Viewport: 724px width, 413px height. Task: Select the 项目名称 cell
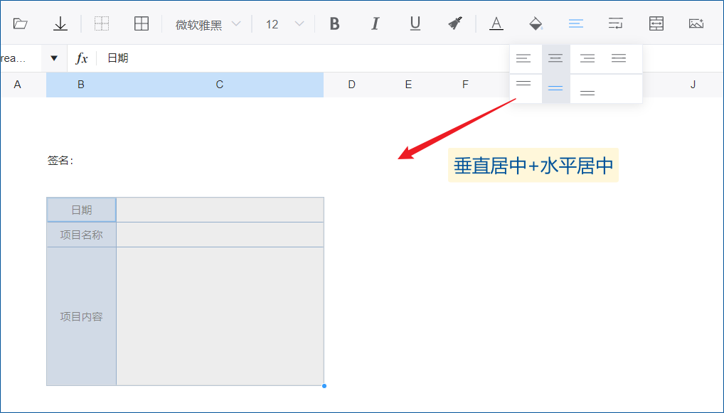tap(81, 235)
